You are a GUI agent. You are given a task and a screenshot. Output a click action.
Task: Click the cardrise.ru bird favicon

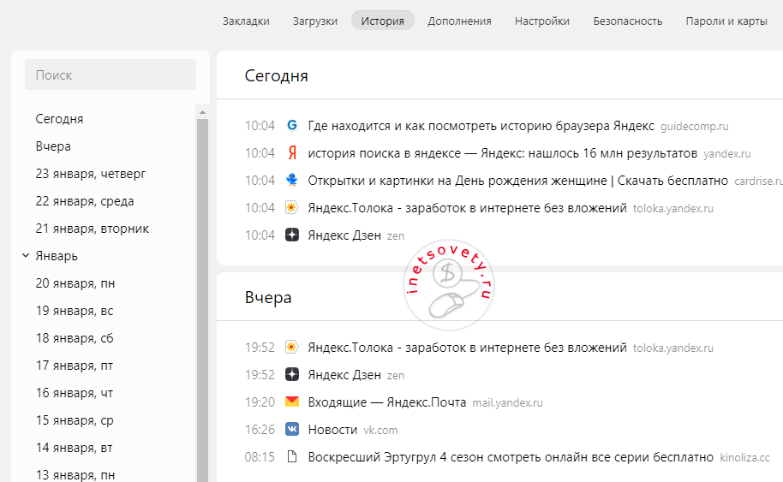292,180
